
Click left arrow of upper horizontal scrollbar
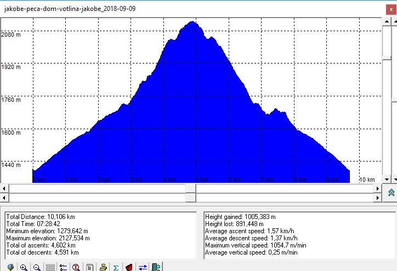[4, 188]
